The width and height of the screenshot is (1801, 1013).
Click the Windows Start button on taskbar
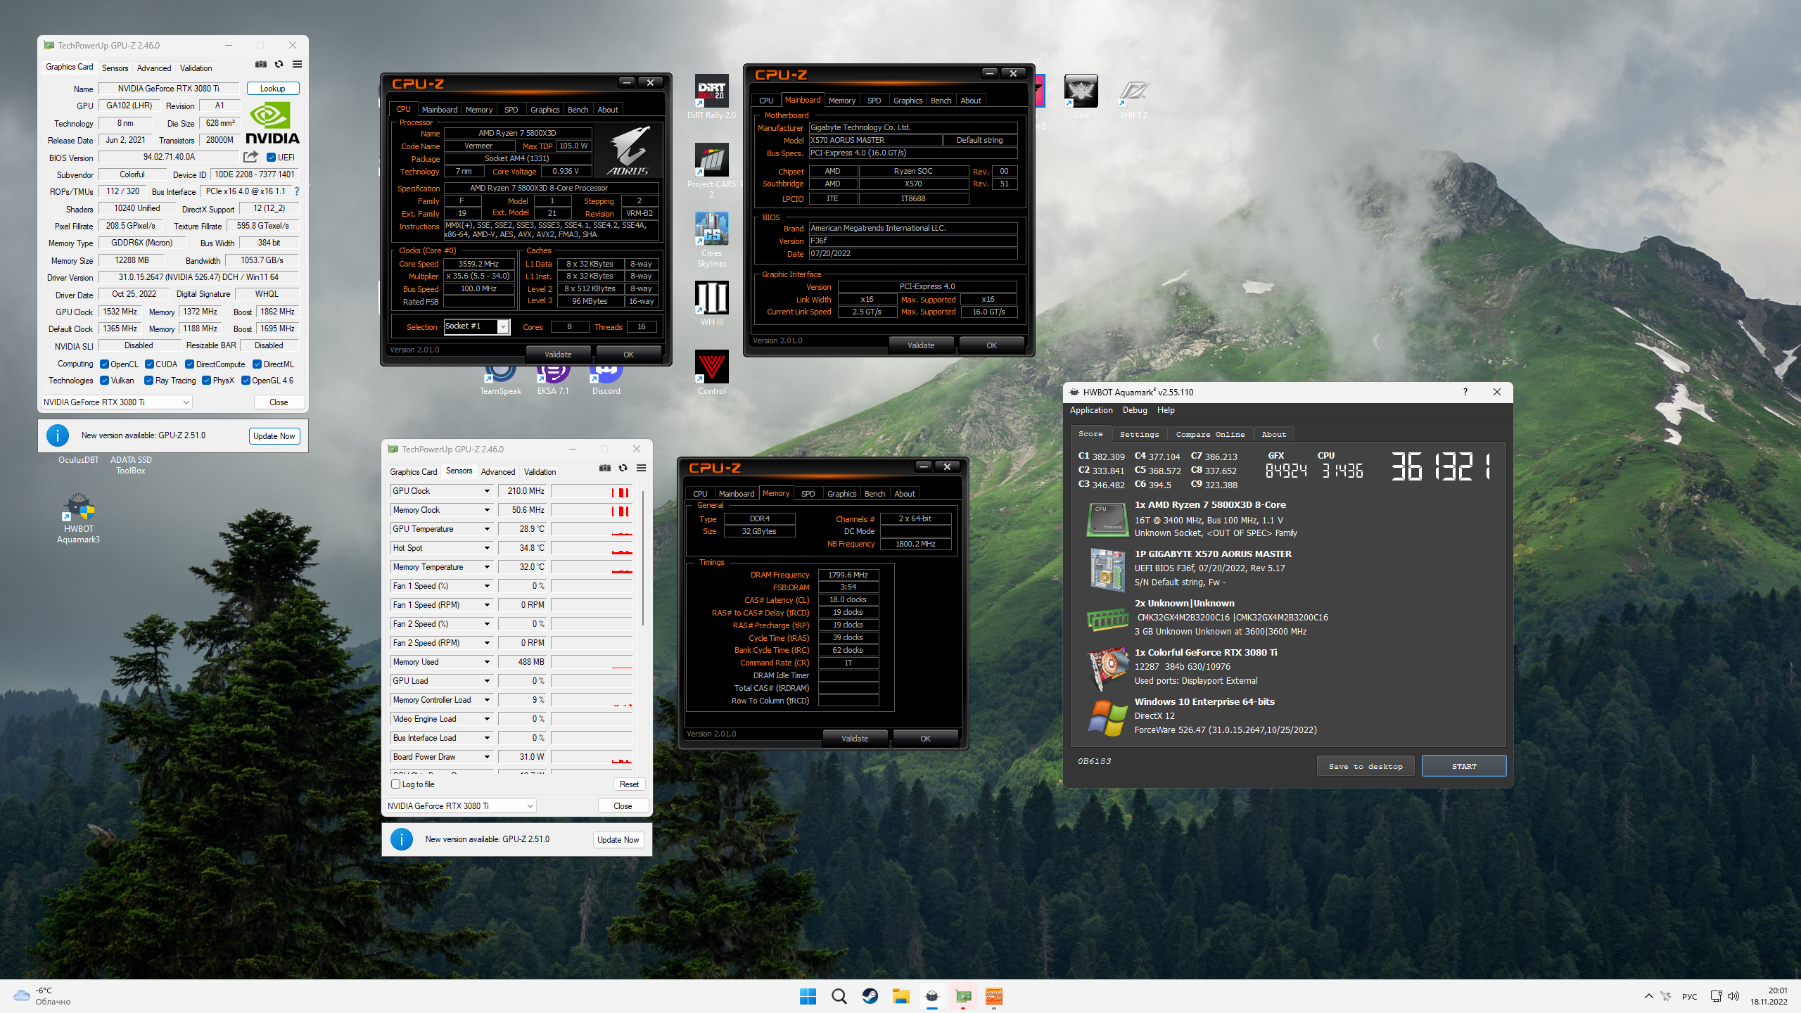coord(808,996)
